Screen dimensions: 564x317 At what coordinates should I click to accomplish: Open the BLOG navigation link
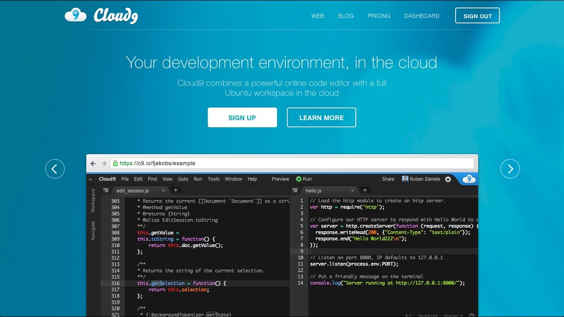coord(346,16)
